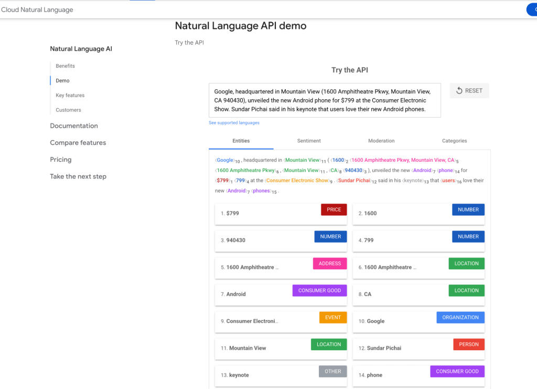The height and width of the screenshot is (389, 537).
Task: Select entity card text 5. 1600 Amphitheatre
Action: [250, 267]
